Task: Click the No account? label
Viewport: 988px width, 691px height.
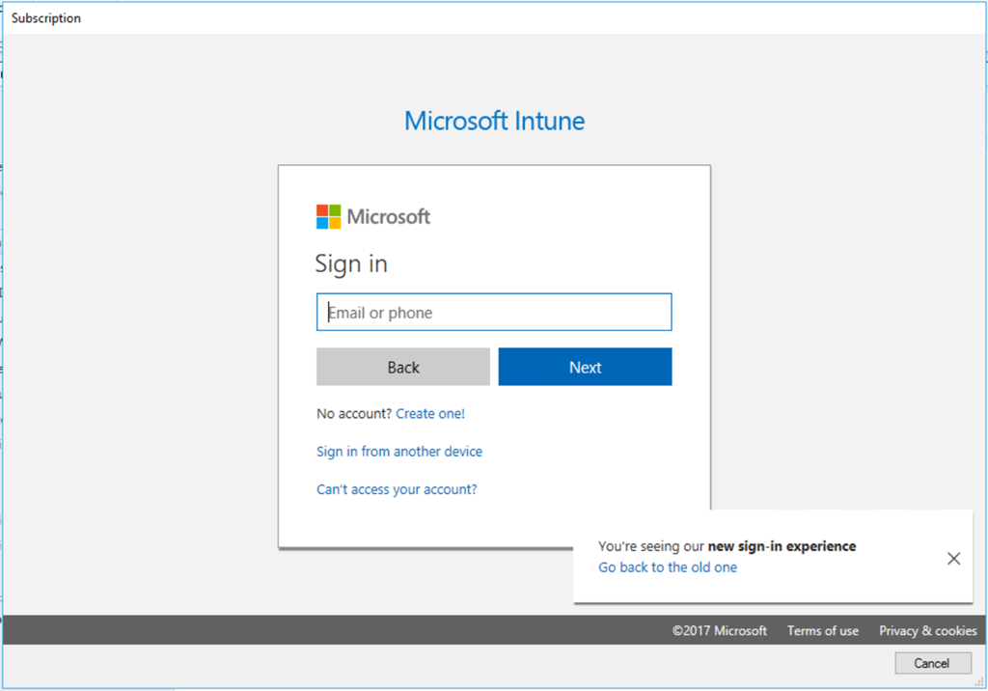Action: [354, 414]
